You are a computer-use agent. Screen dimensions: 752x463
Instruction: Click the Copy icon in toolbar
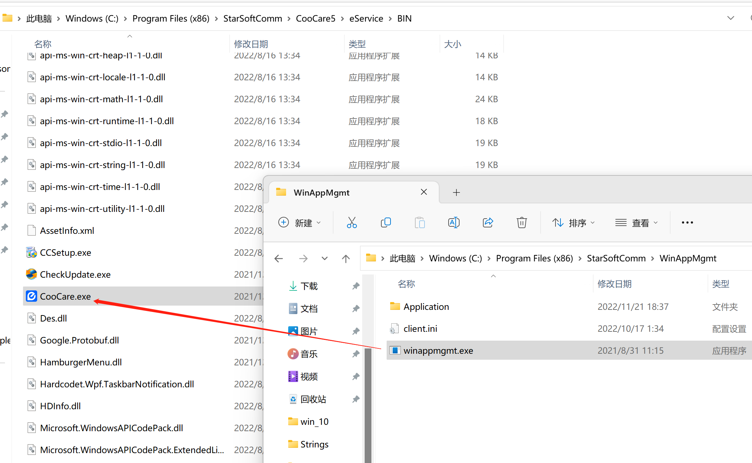pyautogui.click(x=386, y=222)
